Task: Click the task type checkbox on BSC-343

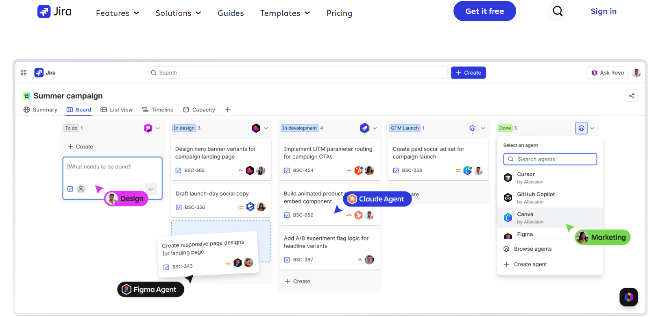Action: [166, 267]
